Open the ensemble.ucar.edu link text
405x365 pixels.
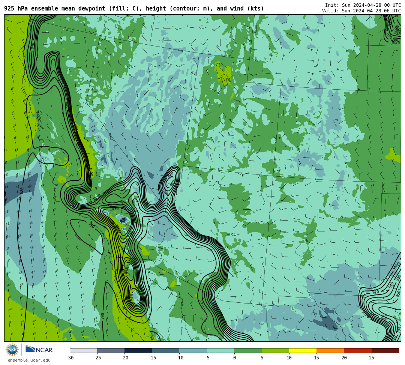pos(29,360)
